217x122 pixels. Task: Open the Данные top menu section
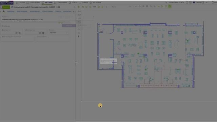click(x=83, y=3)
